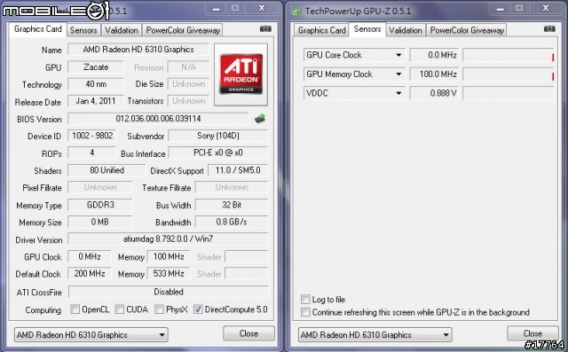The image size is (568, 352).
Task: Select Graphics Card tab in left window
Action: pyautogui.click(x=38, y=29)
